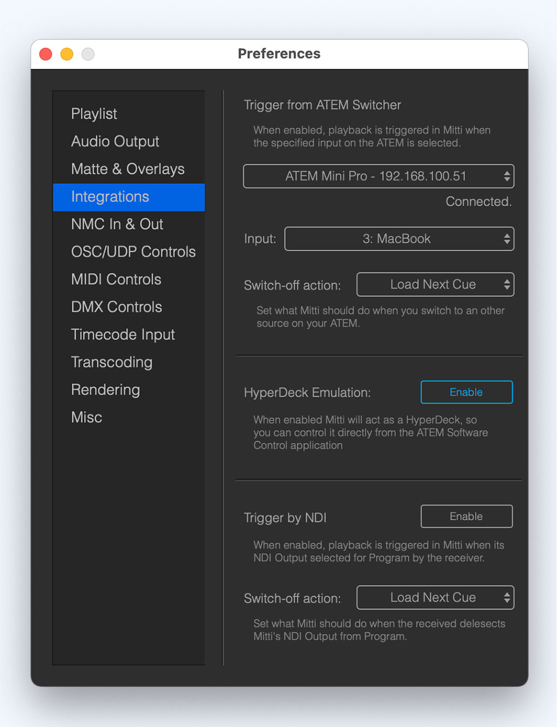The width and height of the screenshot is (557, 727).
Task: Open the ATEM Switch-off action dropdown
Action: pyautogui.click(x=435, y=284)
